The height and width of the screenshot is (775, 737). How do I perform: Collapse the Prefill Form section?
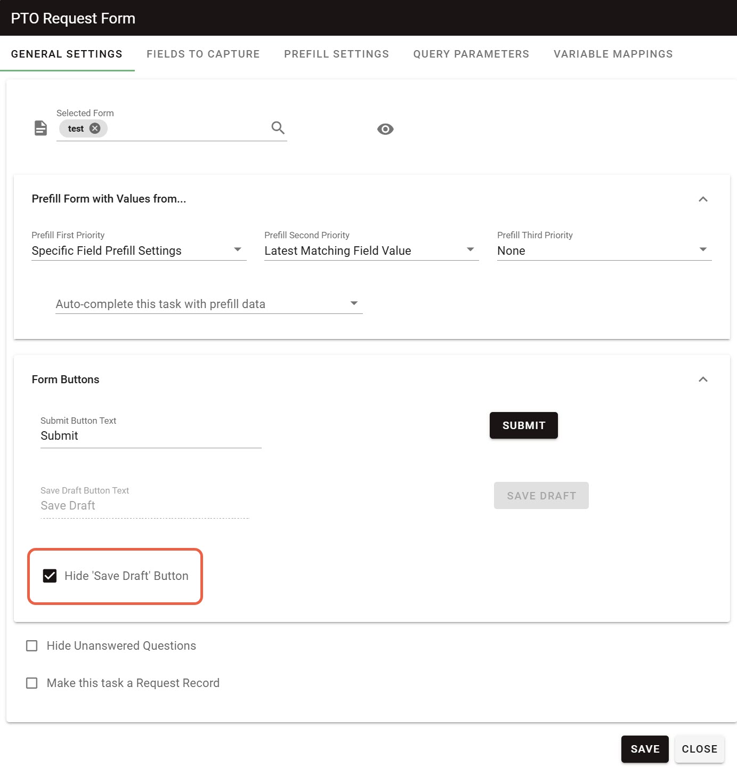click(703, 199)
